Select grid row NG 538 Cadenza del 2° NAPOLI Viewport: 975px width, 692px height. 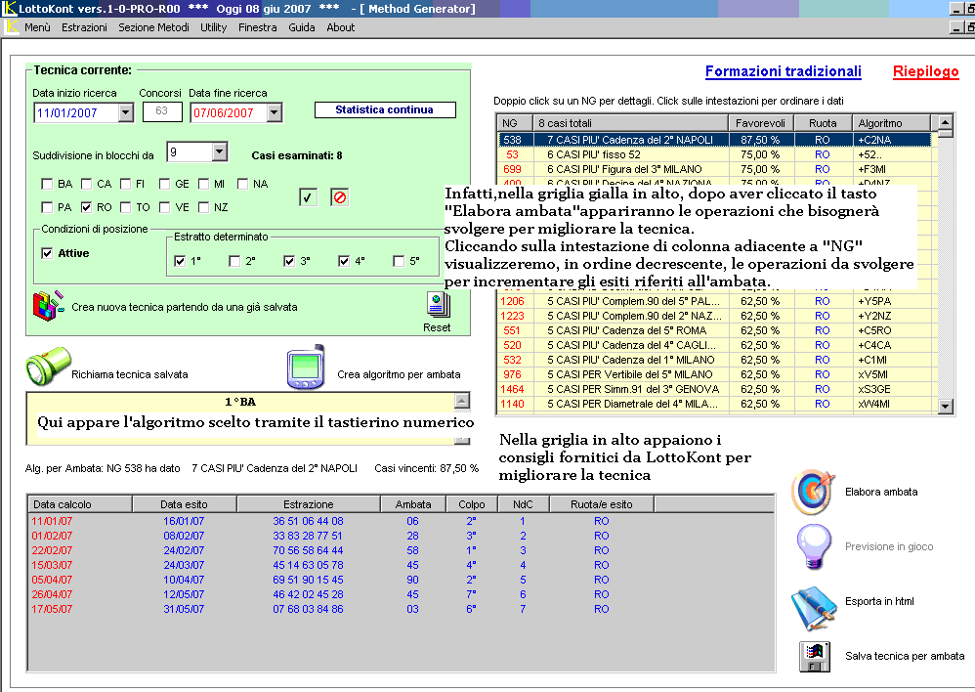tap(715, 140)
